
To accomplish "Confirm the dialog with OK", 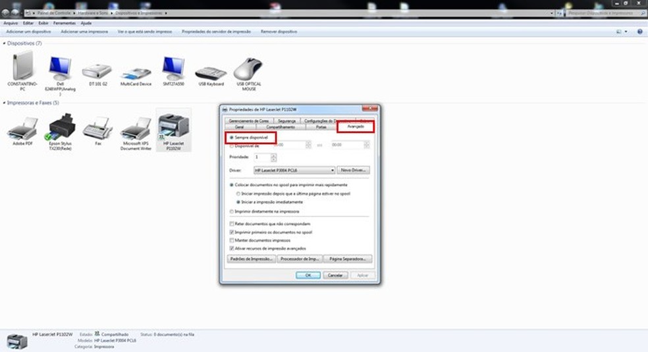I will pos(308,275).
